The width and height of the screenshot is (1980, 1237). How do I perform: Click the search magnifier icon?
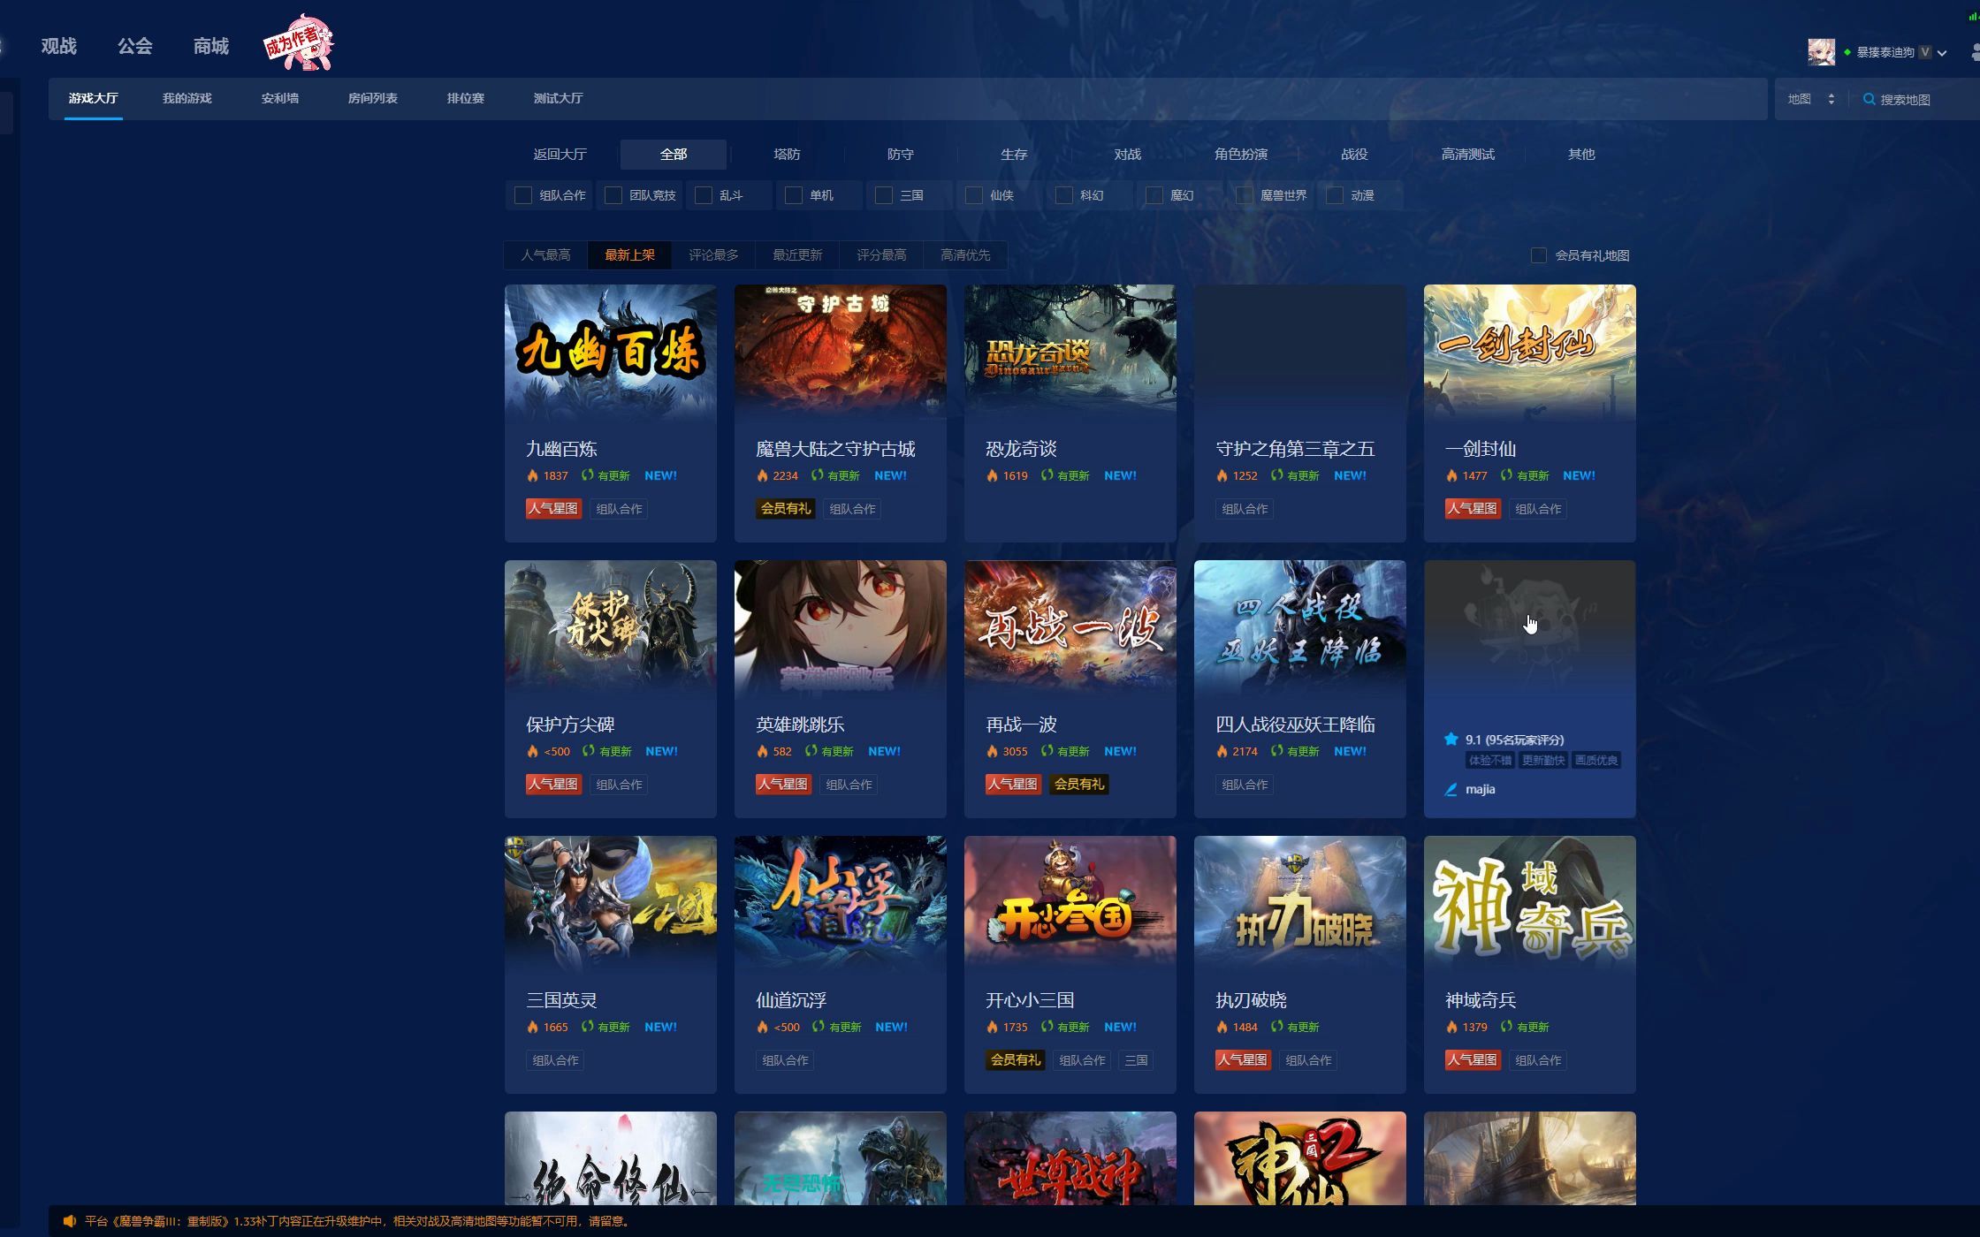[x=1869, y=99]
